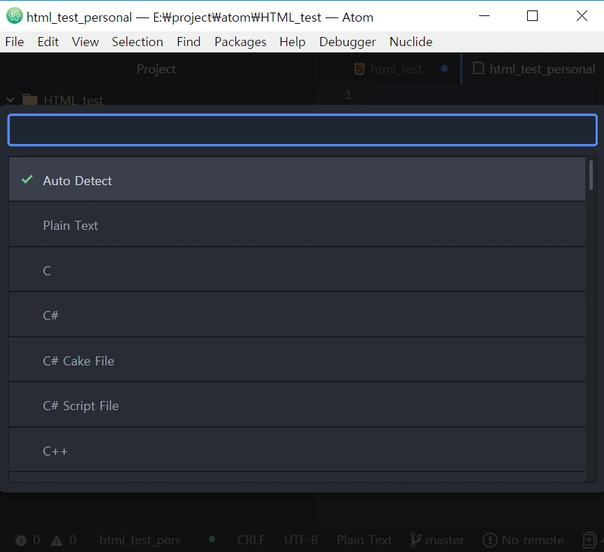Collapse the HTML_test folder chevron
The image size is (604, 552).
(x=10, y=100)
